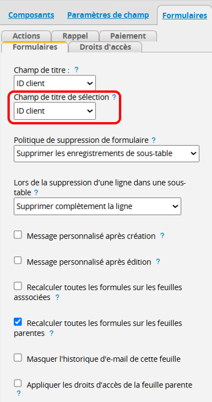Viewport: 212px width, 402px height.
Task: Click help icon for feuilles asssociées recalculation
Action: pyautogui.click(x=57, y=297)
